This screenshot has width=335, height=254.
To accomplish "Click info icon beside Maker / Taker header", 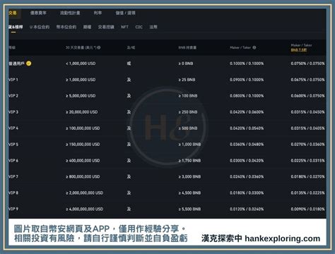I will (254, 47).
